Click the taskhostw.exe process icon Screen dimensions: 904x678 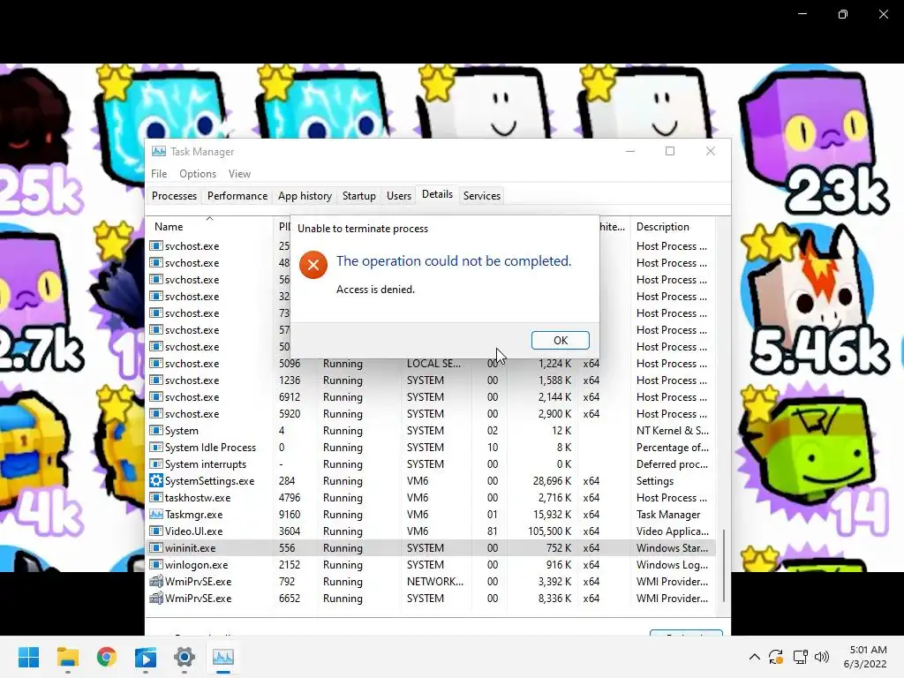pos(155,497)
